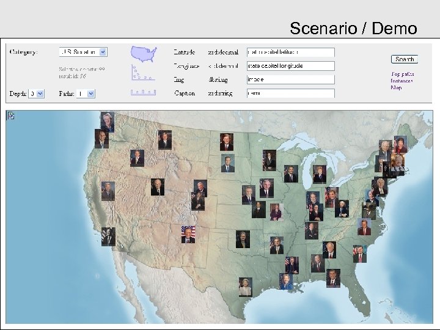This screenshot has height=330, width=440.
Task: Focus the state capital longitude input field
Action: click(x=291, y=66)
